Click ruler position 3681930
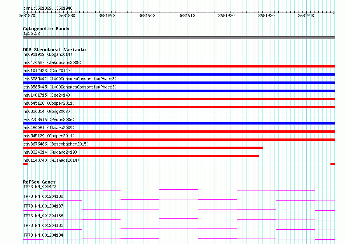 266,16
